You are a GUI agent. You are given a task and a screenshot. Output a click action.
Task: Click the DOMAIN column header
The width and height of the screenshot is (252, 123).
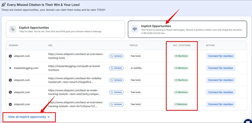(x=13, y=45)
